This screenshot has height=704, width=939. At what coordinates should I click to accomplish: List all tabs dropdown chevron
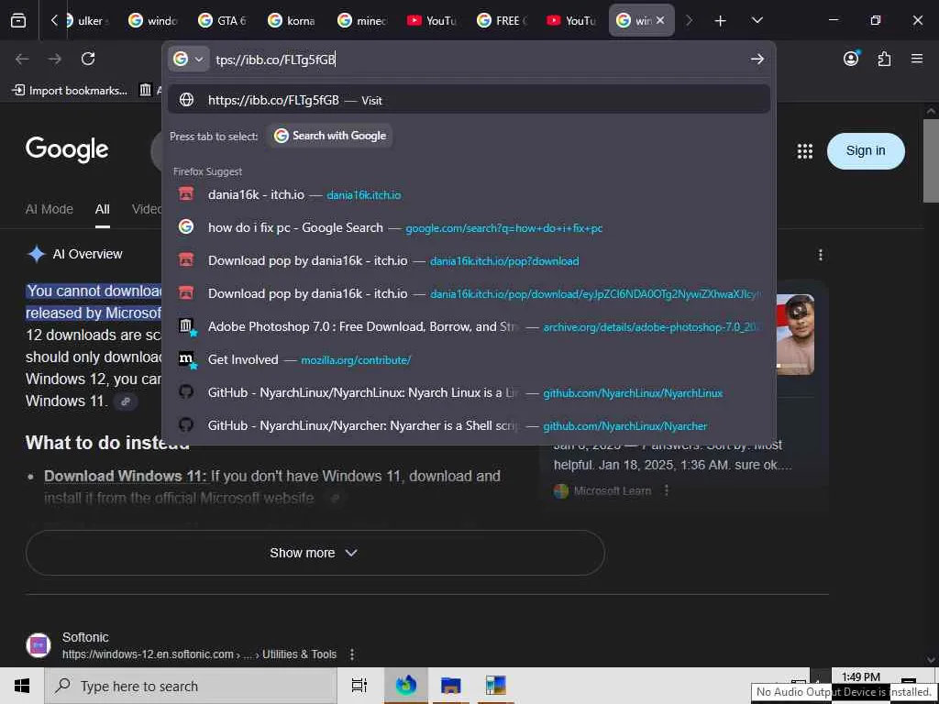point(757,20)
